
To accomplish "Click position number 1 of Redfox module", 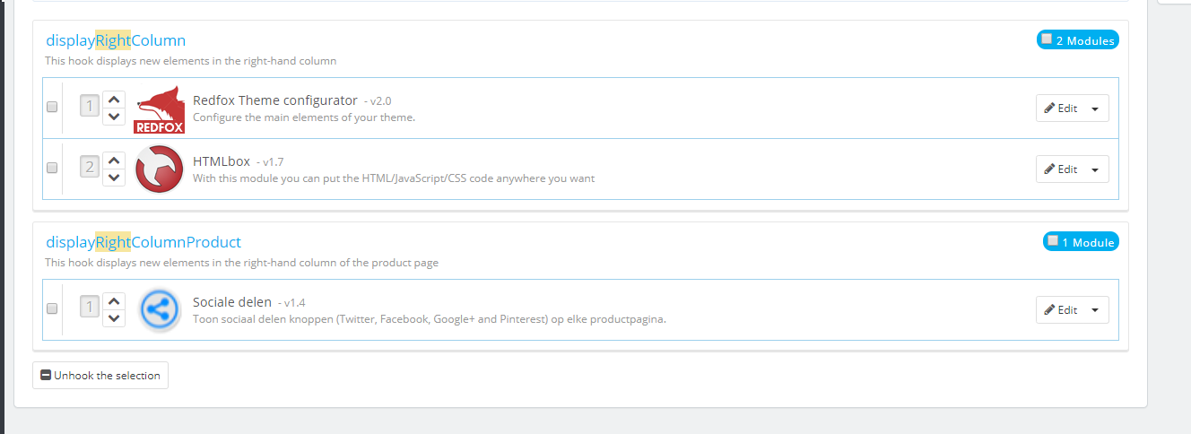I will click(90, 107).
